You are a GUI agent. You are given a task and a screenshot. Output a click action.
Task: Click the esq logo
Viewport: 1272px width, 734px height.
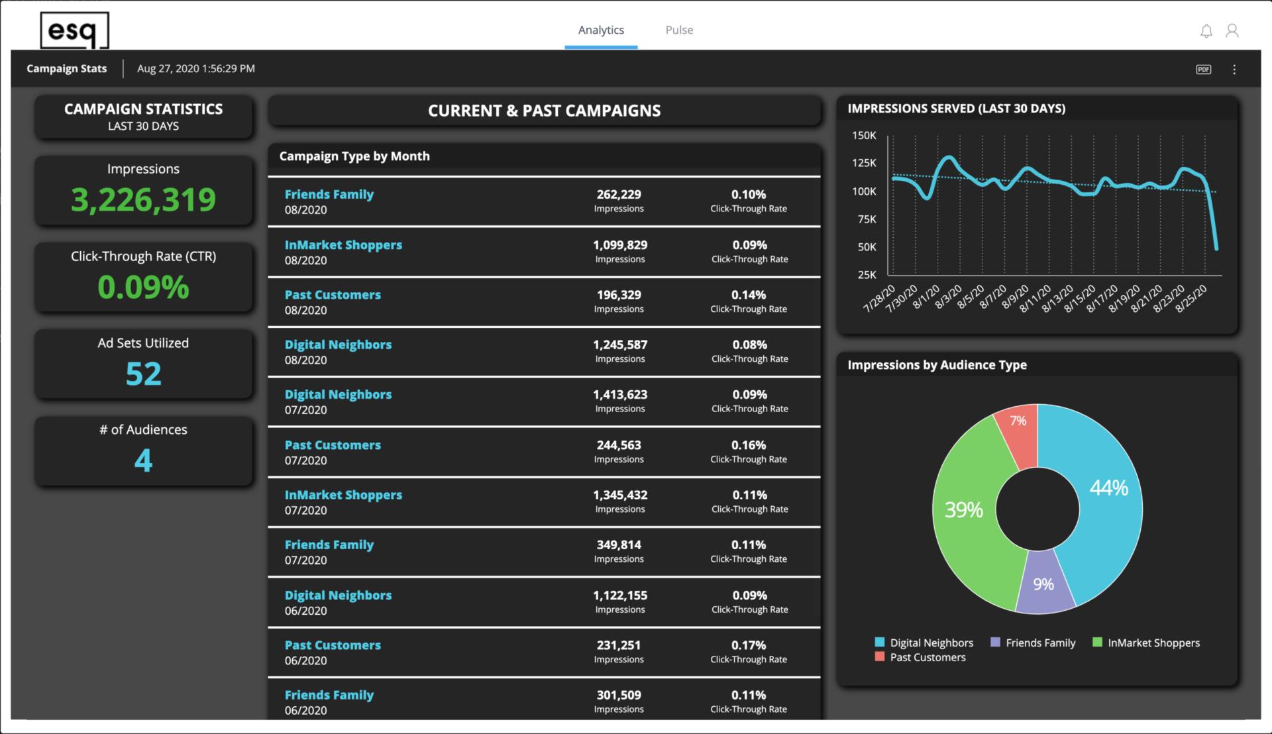(x=74, y=30)
